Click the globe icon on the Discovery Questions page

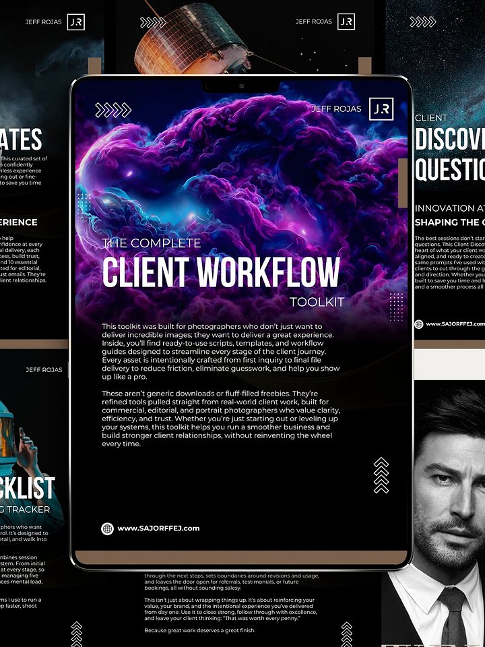click(418, 324)
